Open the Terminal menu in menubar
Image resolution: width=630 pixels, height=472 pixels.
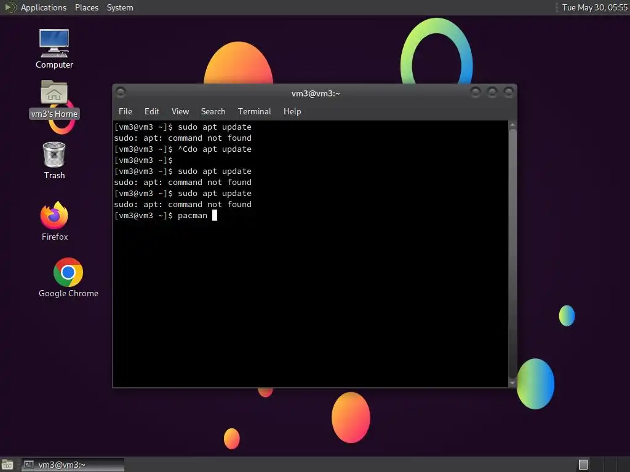pos(254,112)
